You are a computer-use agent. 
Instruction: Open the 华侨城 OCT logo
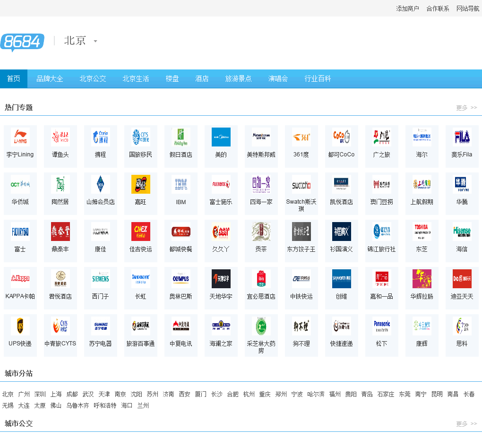click(x=20, y=184)
